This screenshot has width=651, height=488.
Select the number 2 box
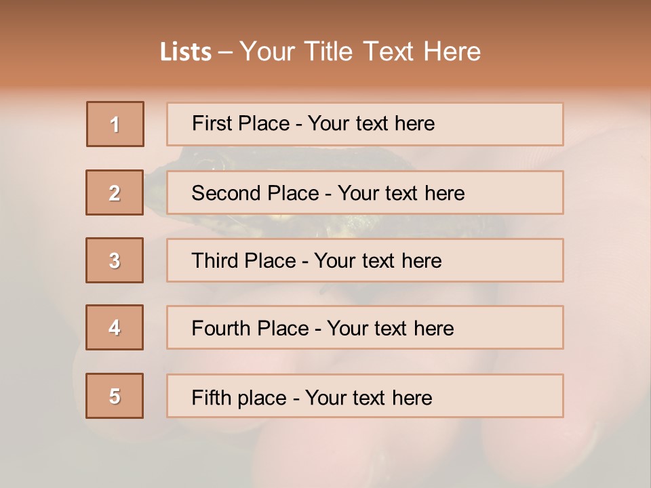pos(115,192)
